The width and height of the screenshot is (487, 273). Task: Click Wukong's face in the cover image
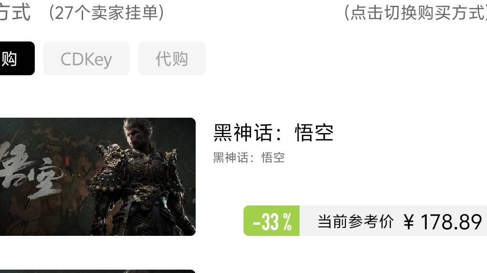pyautogui.click(x=136, y=136)
